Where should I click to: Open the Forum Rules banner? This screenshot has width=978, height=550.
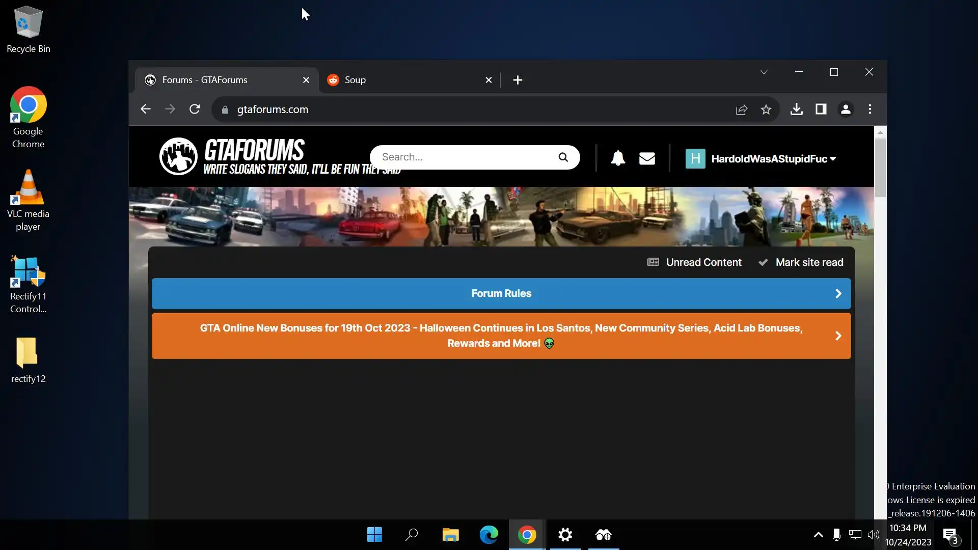501,293
